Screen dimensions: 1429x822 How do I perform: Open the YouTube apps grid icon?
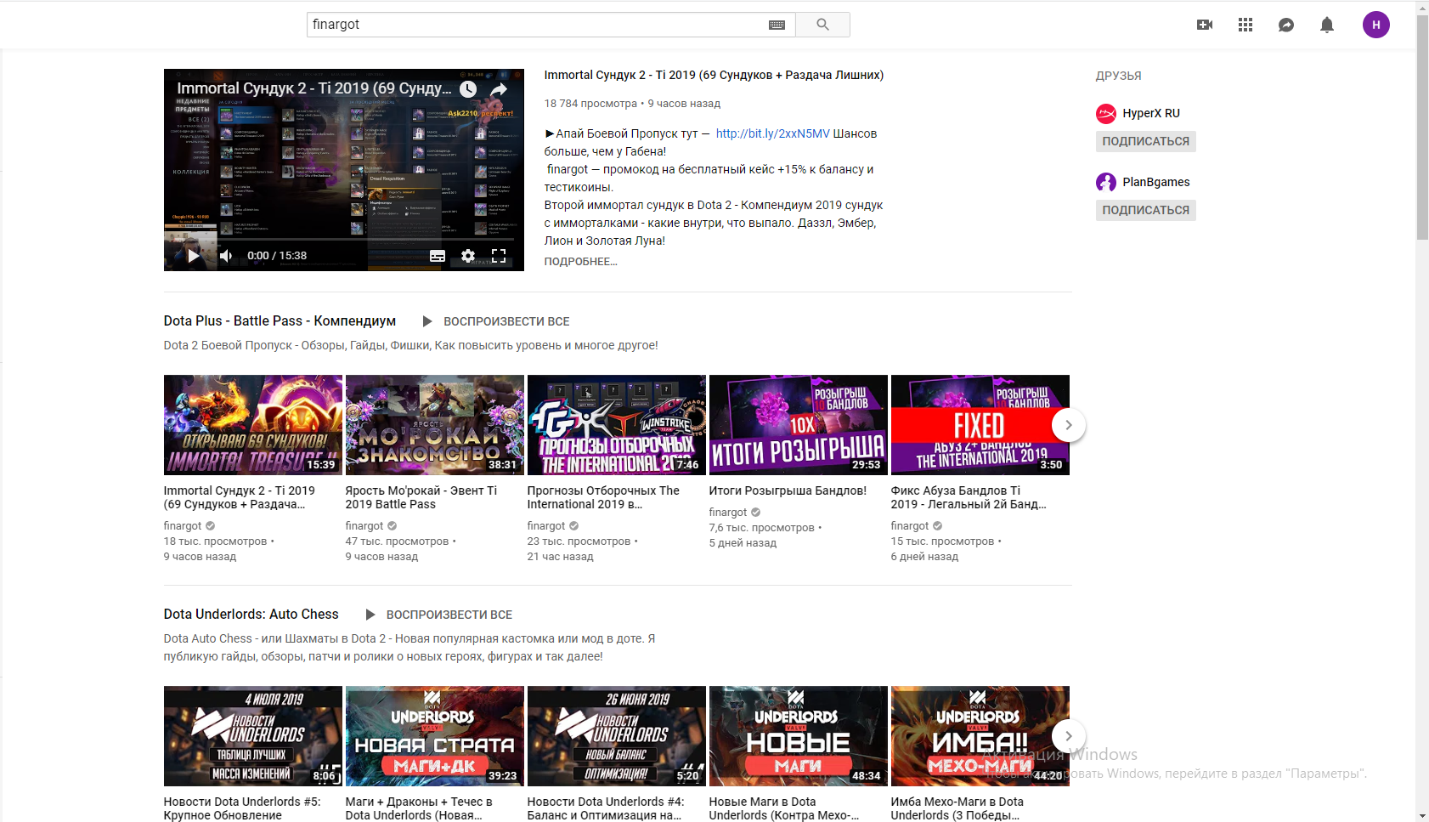[x=1245, y=25]
